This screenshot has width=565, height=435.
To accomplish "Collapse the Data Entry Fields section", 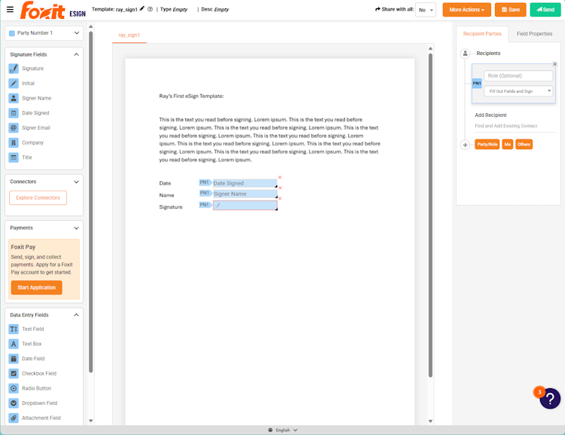I will [x=76, y=315].
